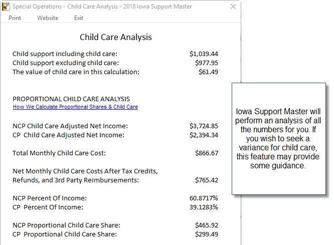Click the Iowa Support Master info callout box
The height and width of the screenshot is (245, 334).
click(x=279, y=139)
